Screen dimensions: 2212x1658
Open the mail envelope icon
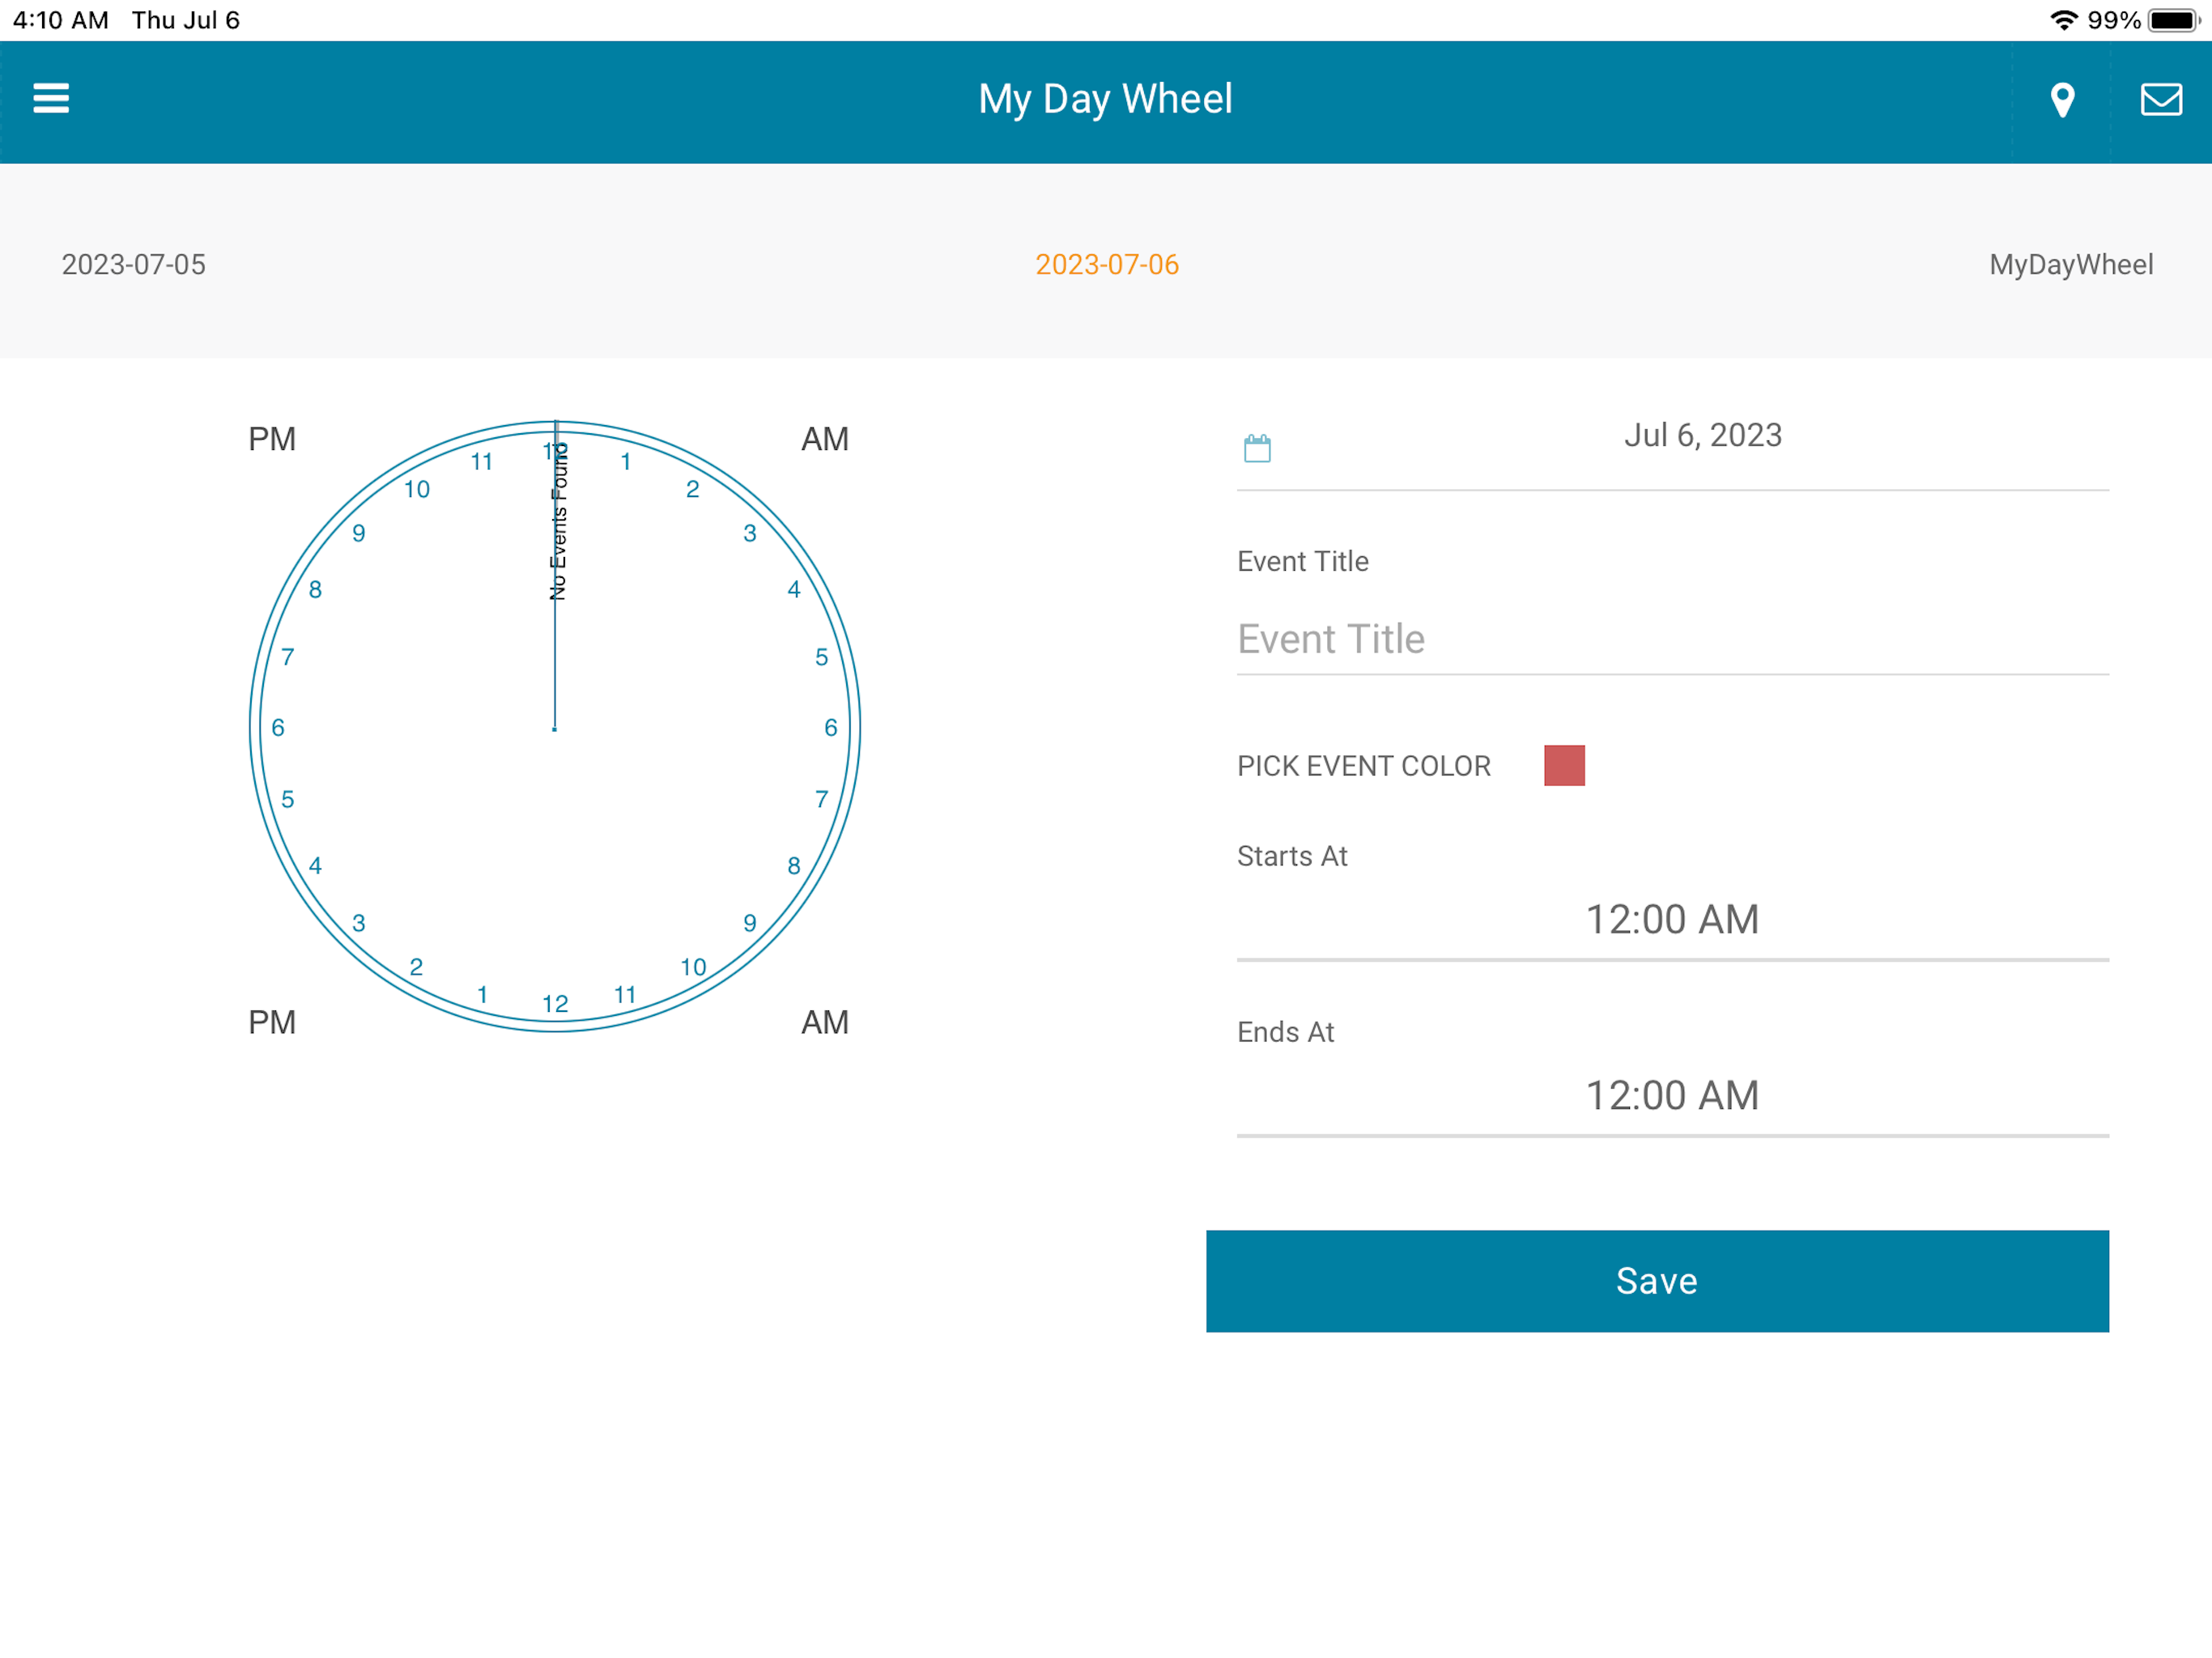[x=2160, y=99]
